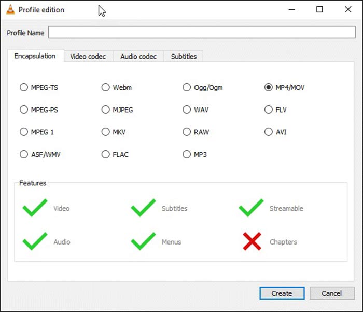This screenshot has height=312, width=363.
Task: Focus the Profile Name text field
Action: [x=201, y=33]
